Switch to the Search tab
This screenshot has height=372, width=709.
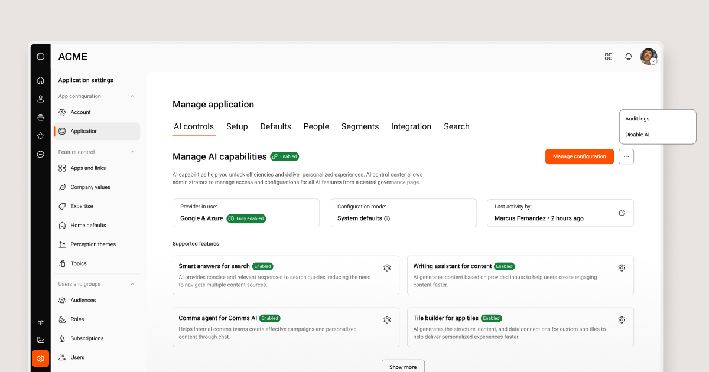457,126
